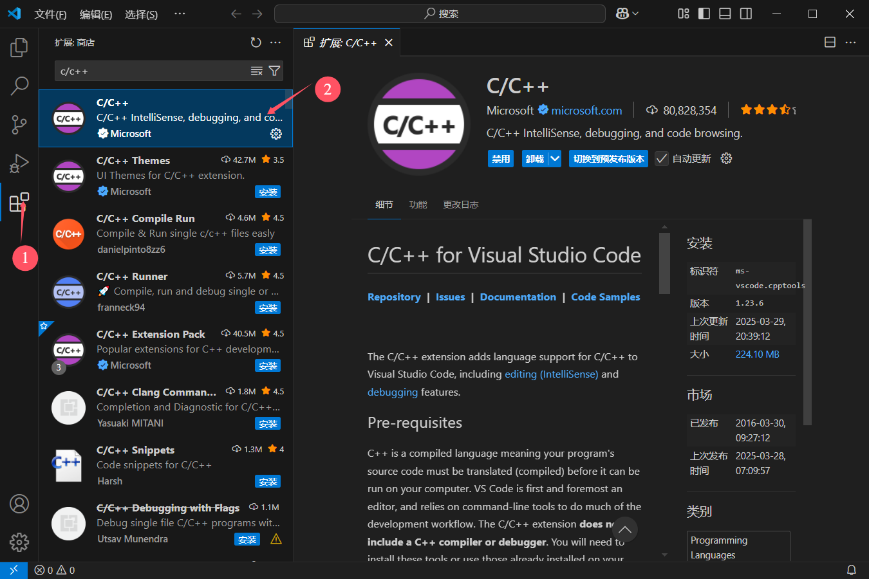
Task: Open the Copilot dropdown chevron
Action: coord(636,14)
